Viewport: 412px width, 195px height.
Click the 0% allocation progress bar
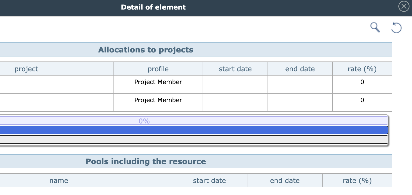144,121
